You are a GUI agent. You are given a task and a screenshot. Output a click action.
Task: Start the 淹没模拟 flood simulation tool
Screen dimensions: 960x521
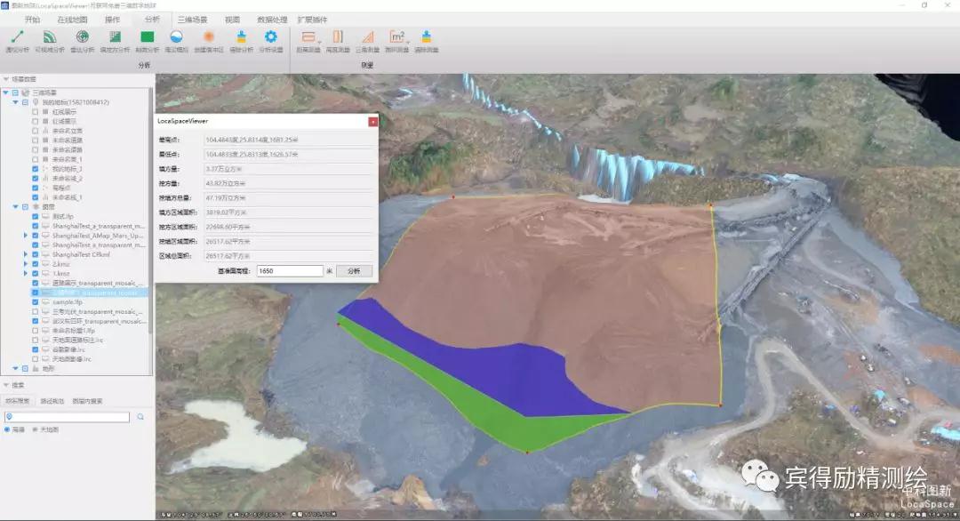(x=177, y=37)
